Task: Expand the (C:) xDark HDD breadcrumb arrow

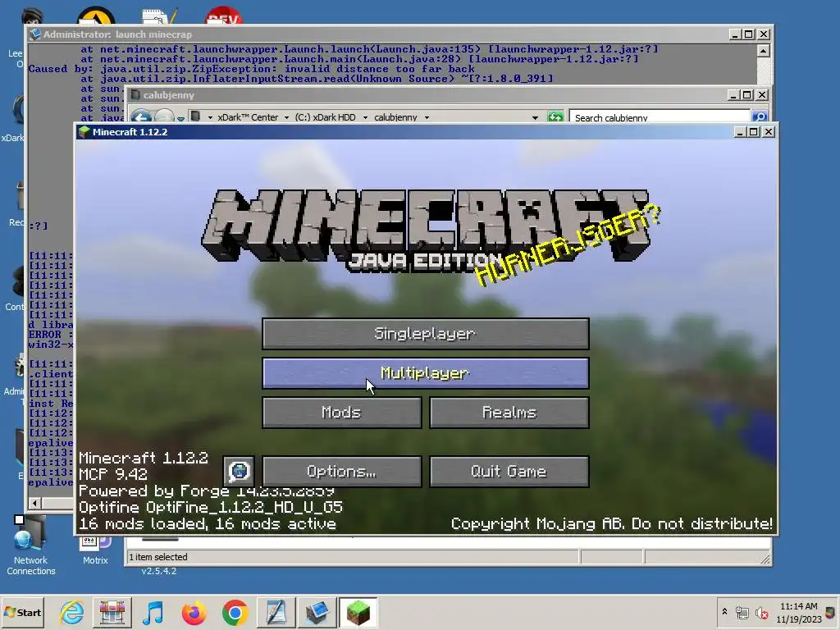Action: [365, 117]
